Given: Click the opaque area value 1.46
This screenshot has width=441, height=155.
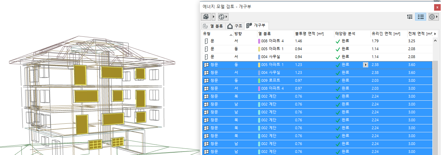Looking at the screenshot, I should [299, 41].
